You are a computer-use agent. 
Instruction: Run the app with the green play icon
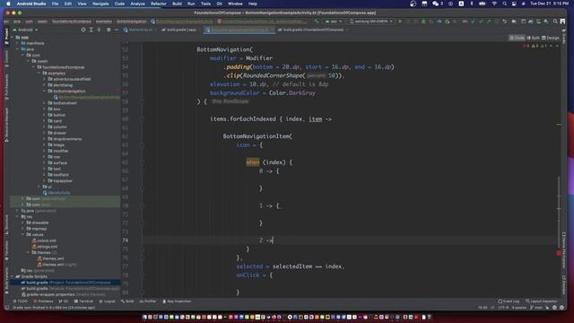pyautogui.click(x=400, y=22)
